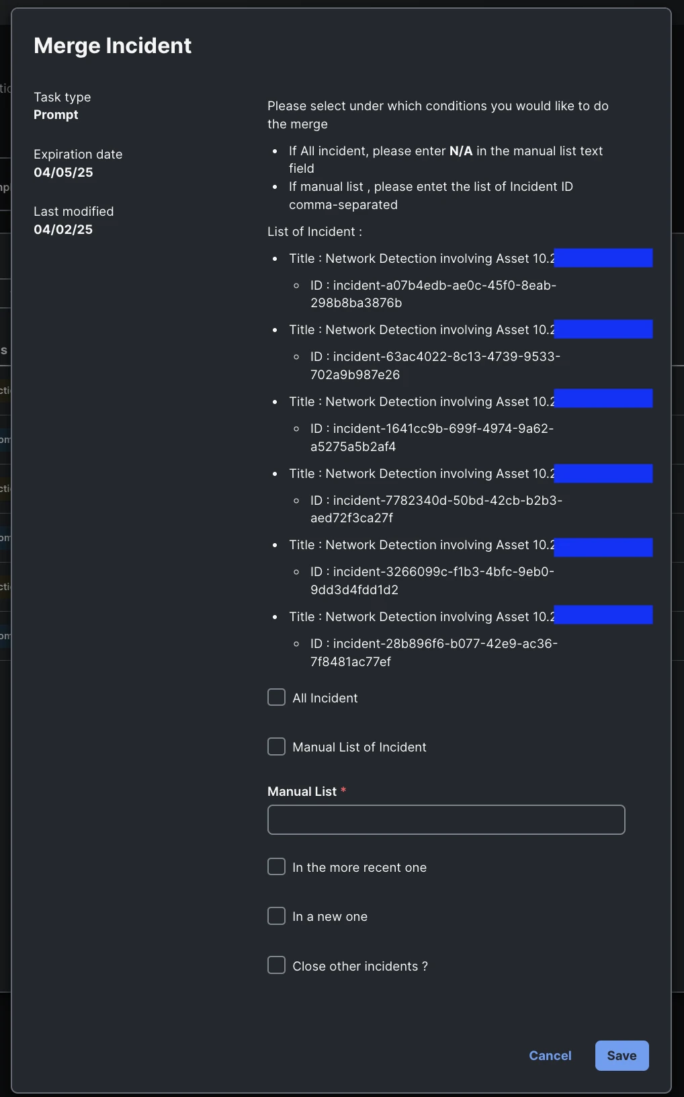The height and width of the screenshot is (1097, 684).
Task: Click incident ID incident-63ac4022-8c13-4739-9533
Action: coord(435,365)
